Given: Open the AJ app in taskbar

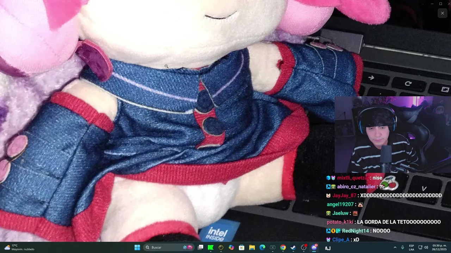Looking at the screenshot, I should click(328, 248).
